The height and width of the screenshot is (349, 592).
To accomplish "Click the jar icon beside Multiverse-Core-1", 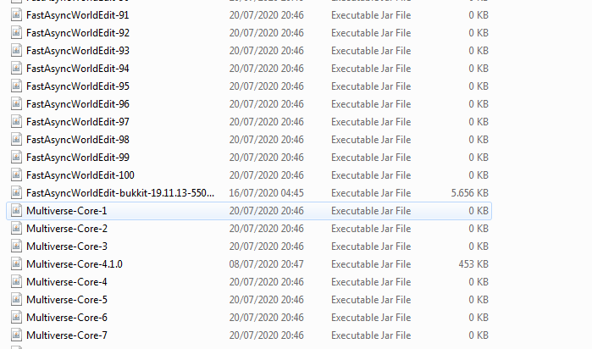I will [16, 211].
